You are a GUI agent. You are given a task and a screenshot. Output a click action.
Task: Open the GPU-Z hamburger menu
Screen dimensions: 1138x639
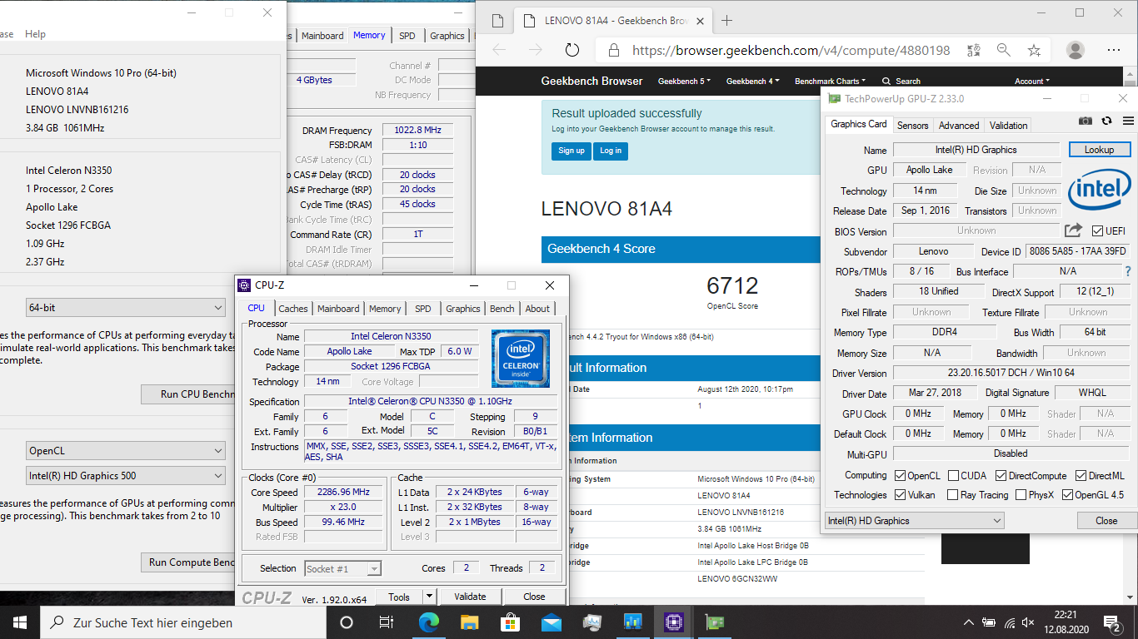[x=1128, y=121]
